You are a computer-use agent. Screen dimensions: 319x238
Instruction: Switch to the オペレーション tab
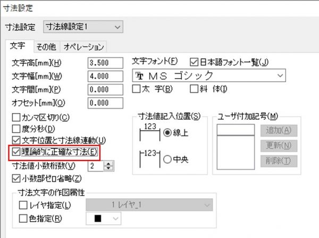pyautogui.click(x=83, y=47)
